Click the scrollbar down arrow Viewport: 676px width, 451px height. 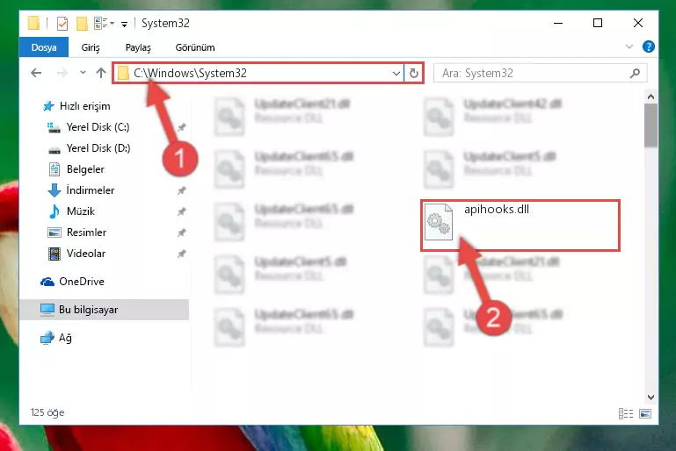tap(651, 397)
